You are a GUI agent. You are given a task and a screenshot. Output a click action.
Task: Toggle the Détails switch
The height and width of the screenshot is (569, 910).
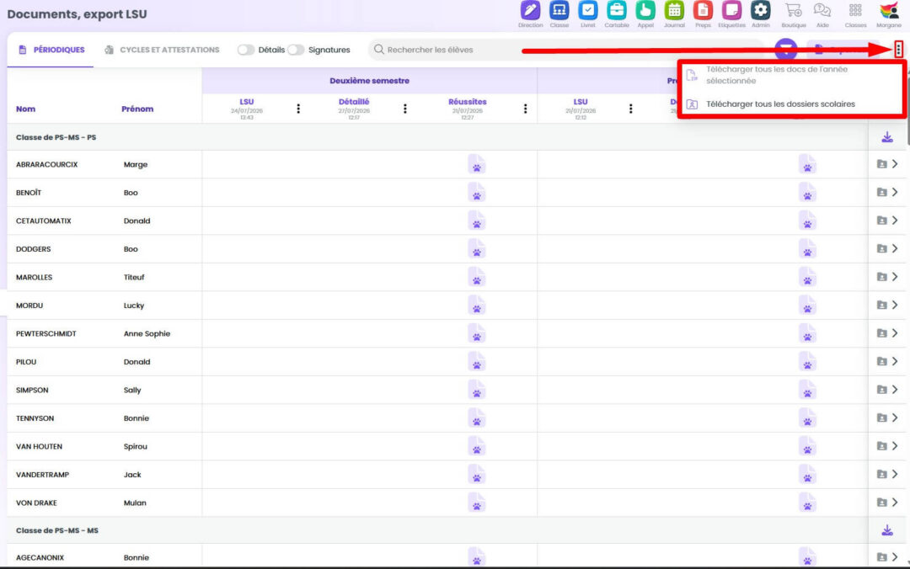(x=245, y=50)
